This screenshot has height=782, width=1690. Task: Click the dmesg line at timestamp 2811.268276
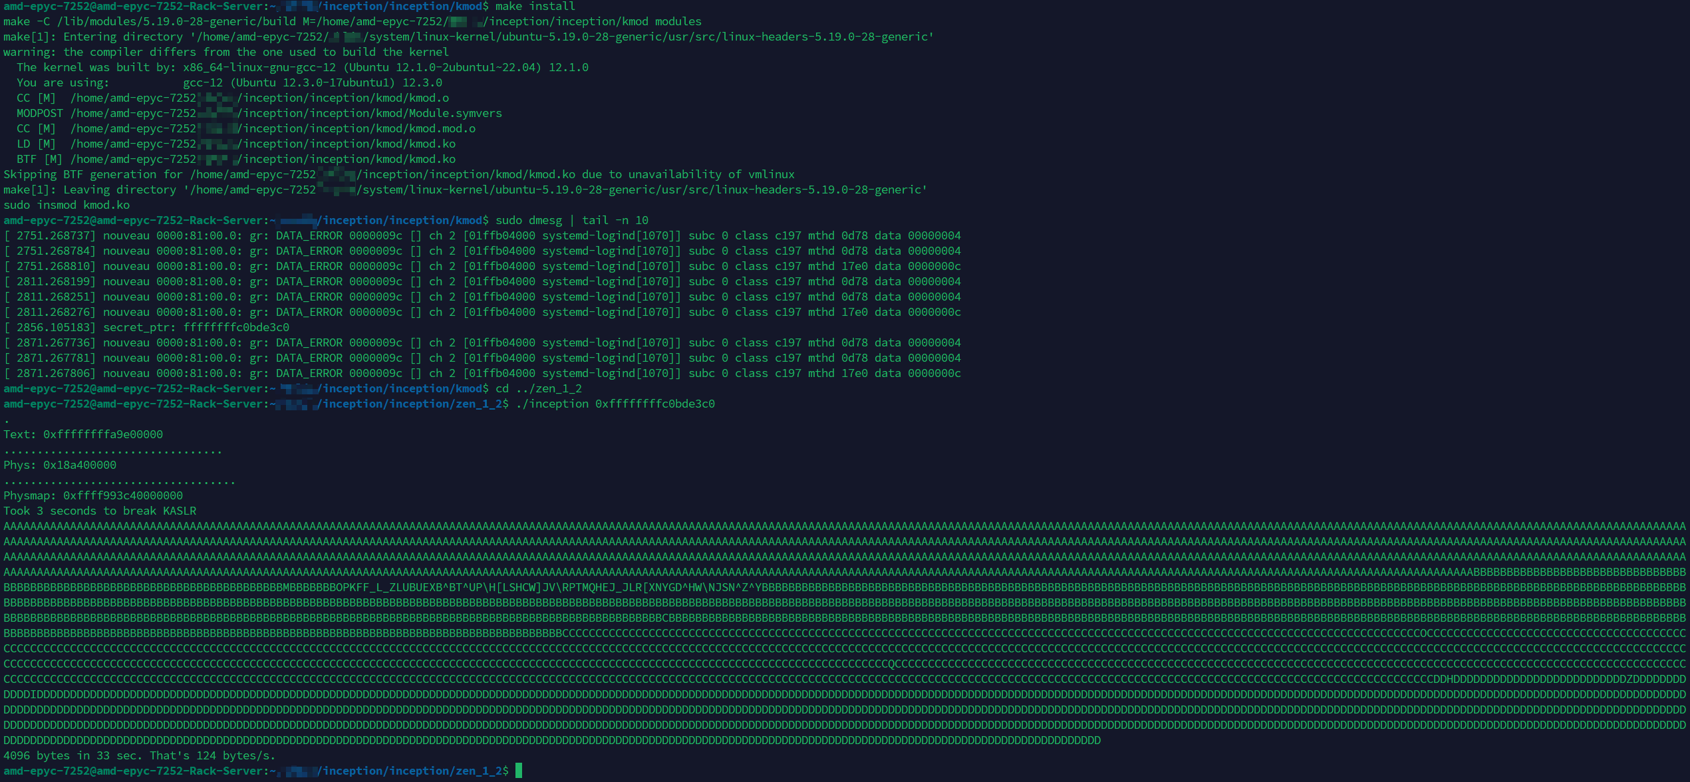482,312
